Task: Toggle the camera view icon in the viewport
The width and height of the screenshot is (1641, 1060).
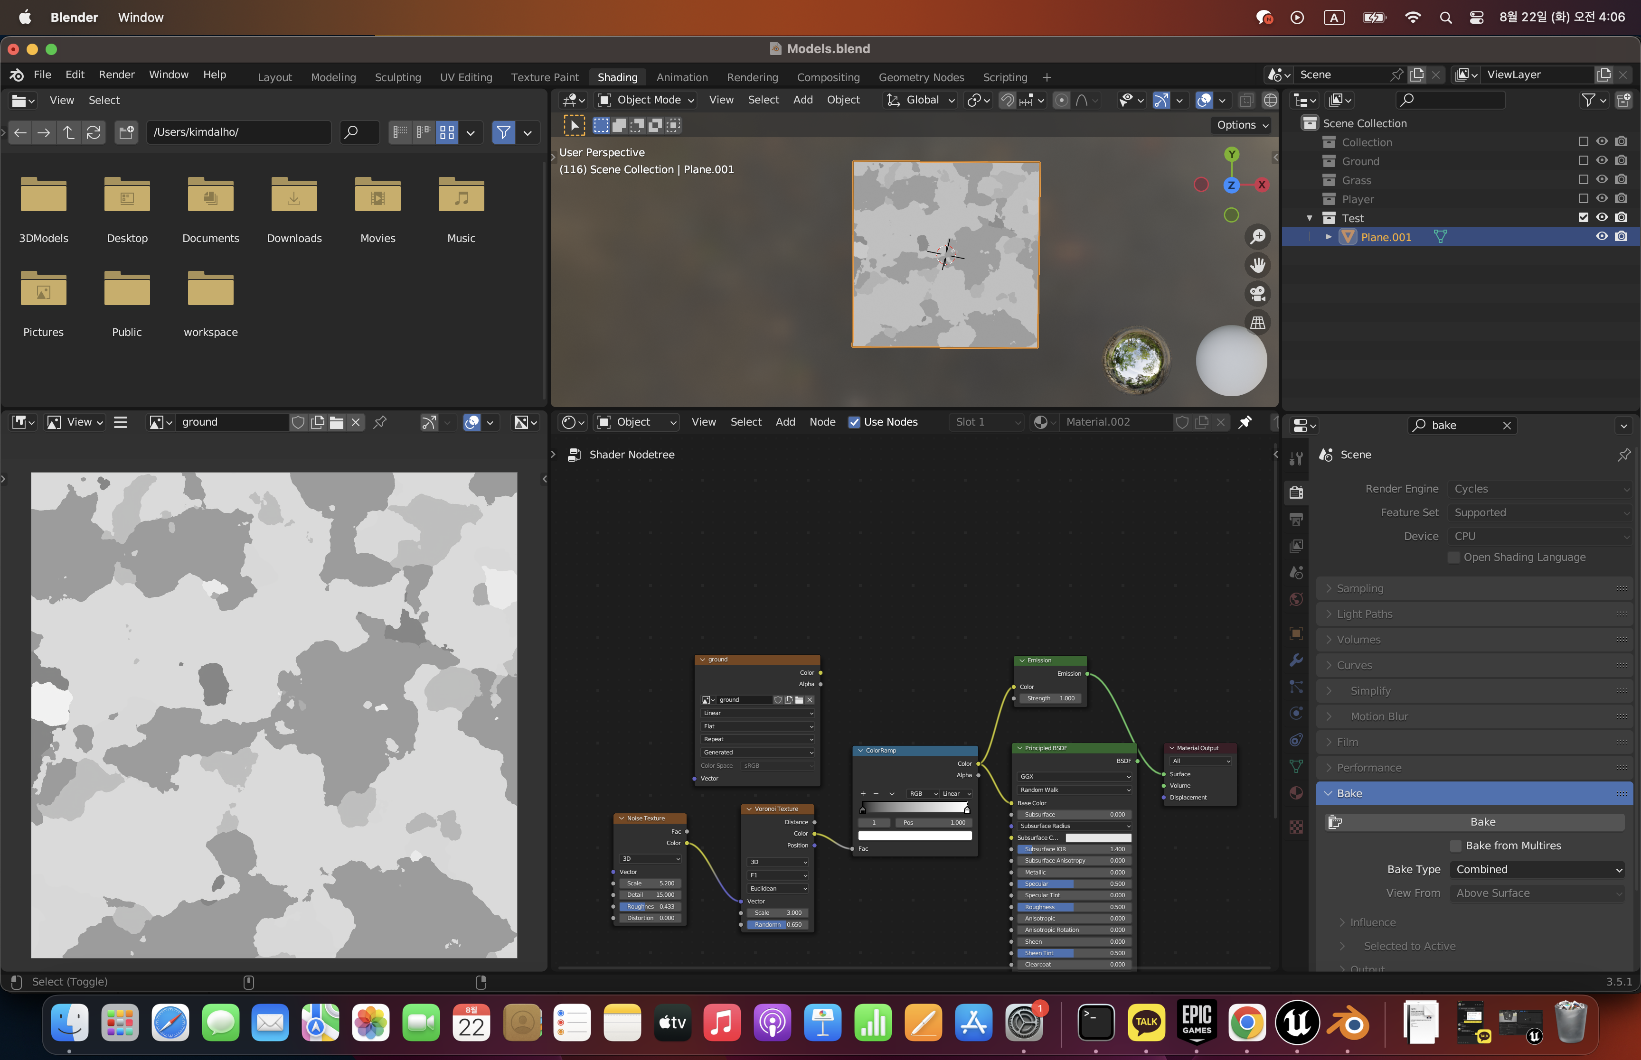Action: [1257, 294]
